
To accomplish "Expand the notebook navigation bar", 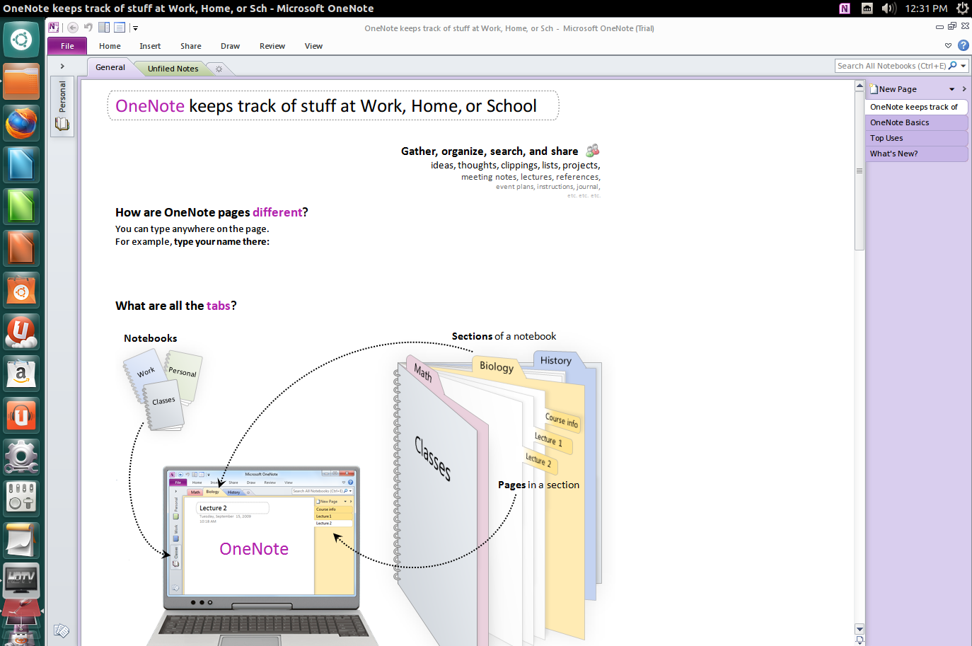I will pos(62,67).
